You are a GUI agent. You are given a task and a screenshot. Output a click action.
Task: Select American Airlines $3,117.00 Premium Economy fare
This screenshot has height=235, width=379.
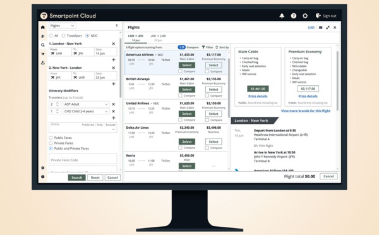click(214, 65)
